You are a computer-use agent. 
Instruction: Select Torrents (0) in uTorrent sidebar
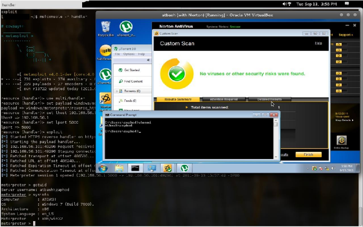[132, 91]
